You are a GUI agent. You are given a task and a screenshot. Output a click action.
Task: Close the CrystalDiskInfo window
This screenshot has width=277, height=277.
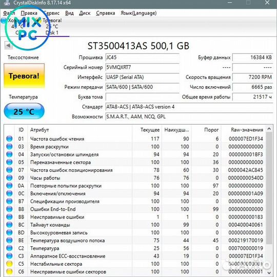[x=267, y=3]
